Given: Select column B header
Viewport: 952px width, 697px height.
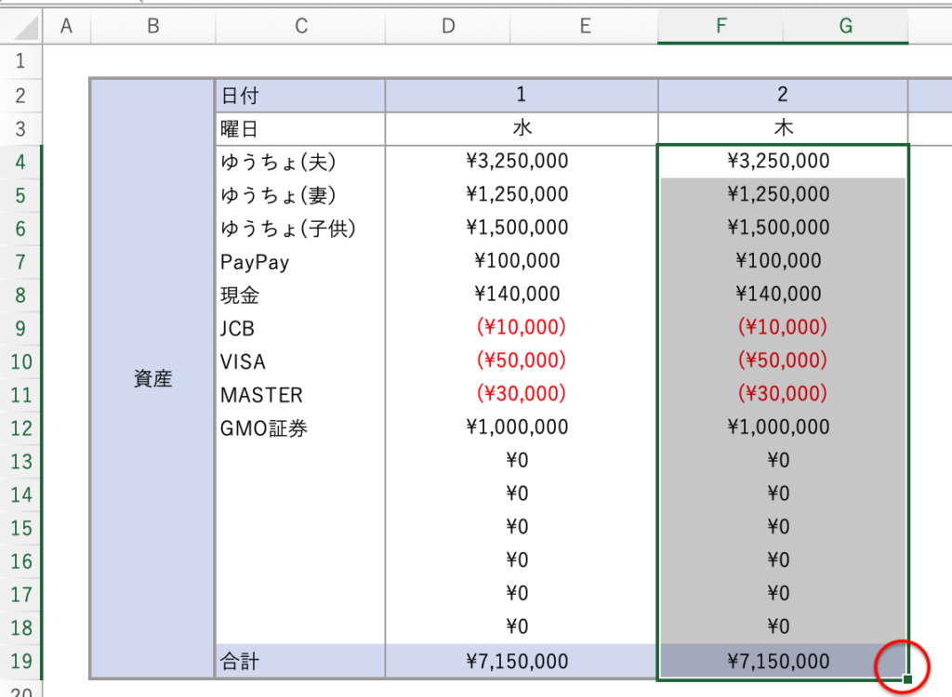Looking at the screenshot, I should (152, 27).
